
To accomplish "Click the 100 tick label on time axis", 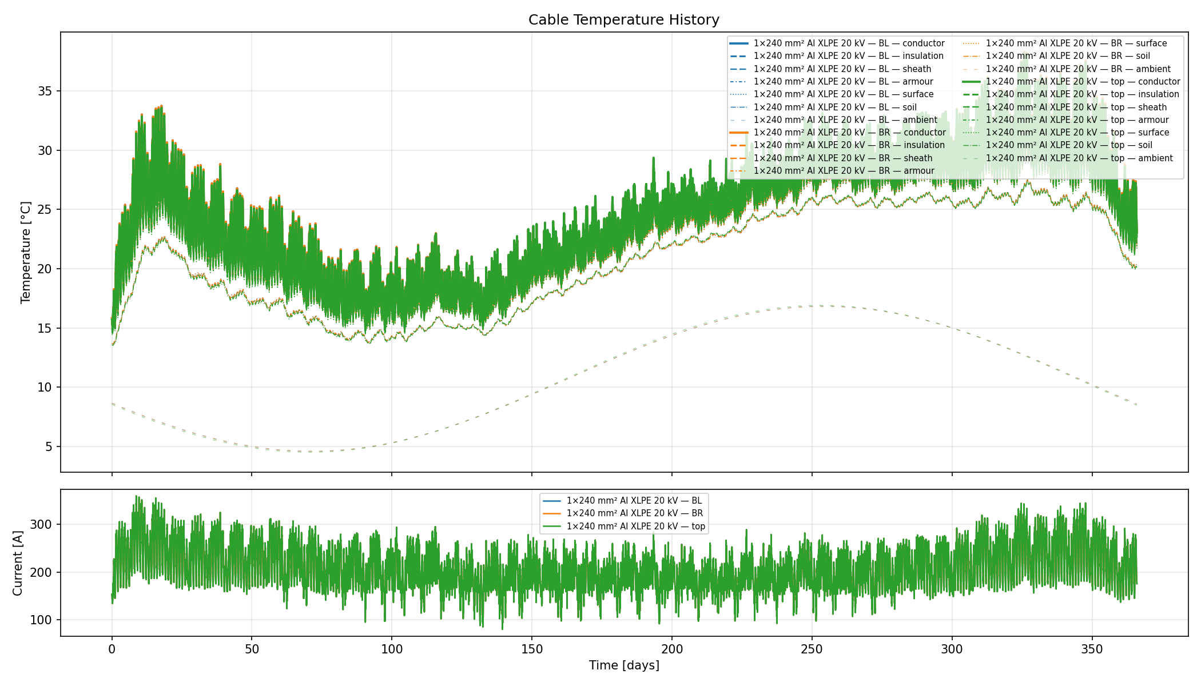I will coord(392,649).
